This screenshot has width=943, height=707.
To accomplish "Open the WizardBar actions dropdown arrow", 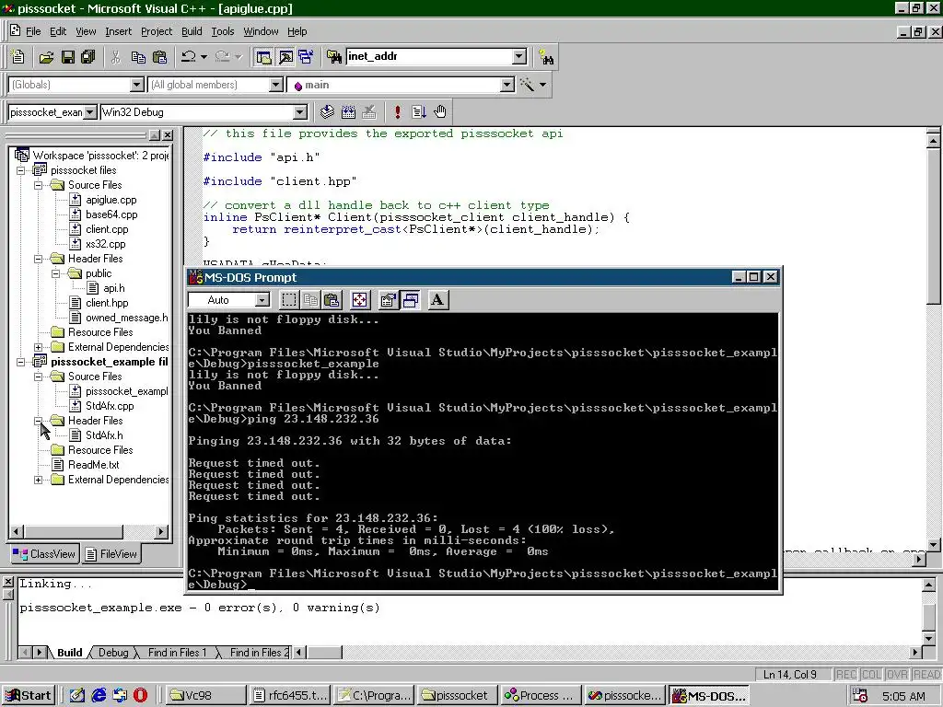I will point(542,85).
